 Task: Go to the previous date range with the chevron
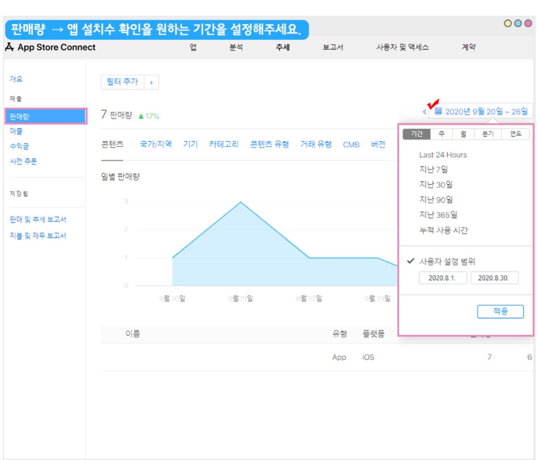point(424,112)
